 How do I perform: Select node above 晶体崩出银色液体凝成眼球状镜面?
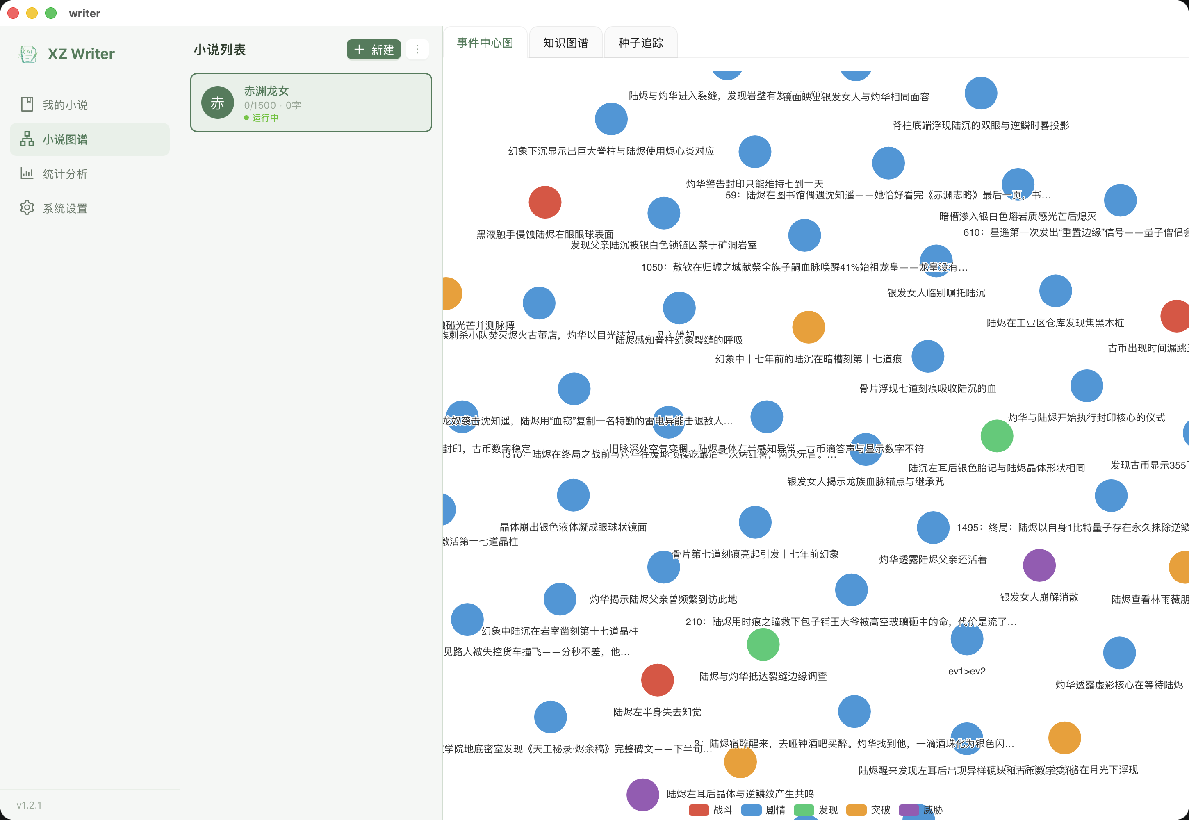[573, 495]
